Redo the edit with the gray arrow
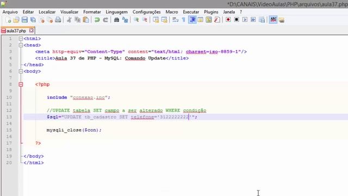This screenshot has height=196, width=348. pyautogui.click(x=105, y=20)
